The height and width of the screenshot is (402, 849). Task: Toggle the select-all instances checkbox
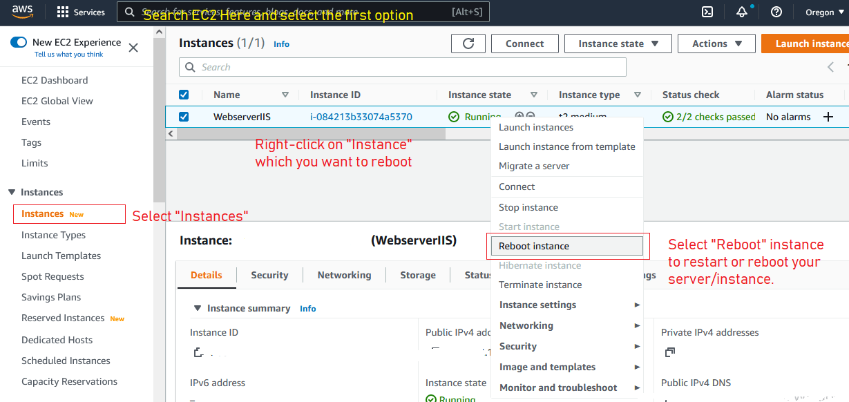[184, 95]
